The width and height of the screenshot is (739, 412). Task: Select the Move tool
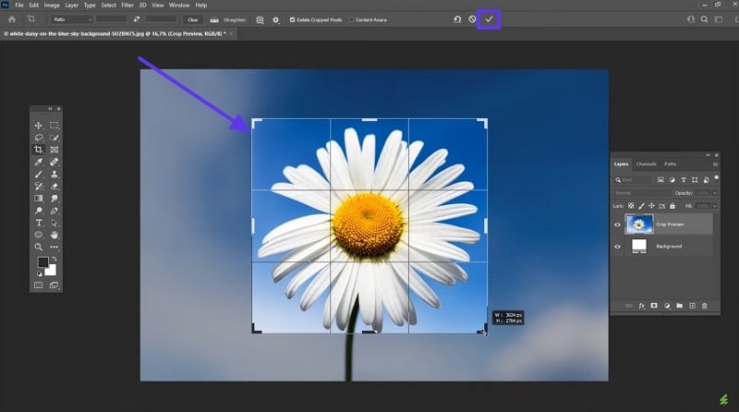coord(38,126)
